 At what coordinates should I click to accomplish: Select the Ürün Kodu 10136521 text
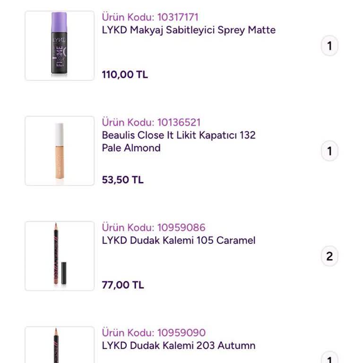pos(151,122)
